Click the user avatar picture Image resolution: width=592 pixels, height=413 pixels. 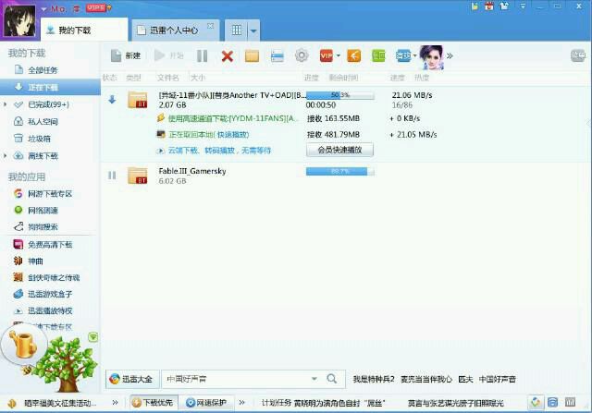(x=19, y=19)
